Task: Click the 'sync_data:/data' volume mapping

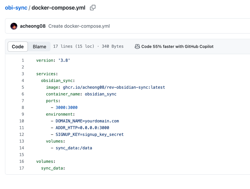Action: 74,148
